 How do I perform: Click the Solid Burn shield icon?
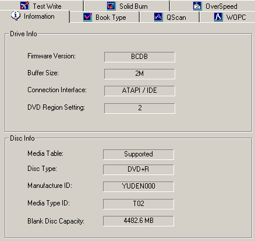pyautogui.click(x=111, y=6)
